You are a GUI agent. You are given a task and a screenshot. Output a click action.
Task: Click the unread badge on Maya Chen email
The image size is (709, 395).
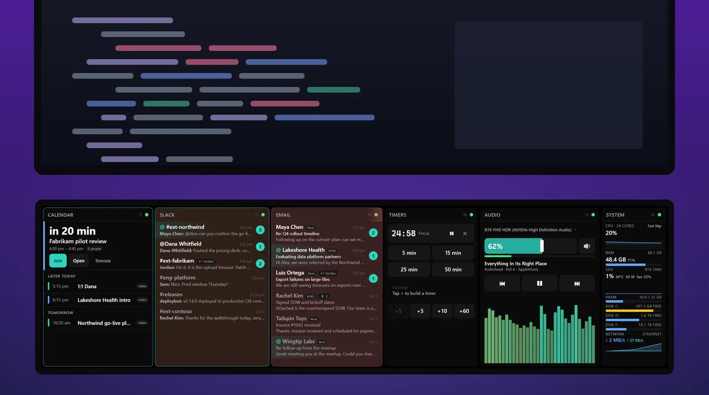coord(374,233)
